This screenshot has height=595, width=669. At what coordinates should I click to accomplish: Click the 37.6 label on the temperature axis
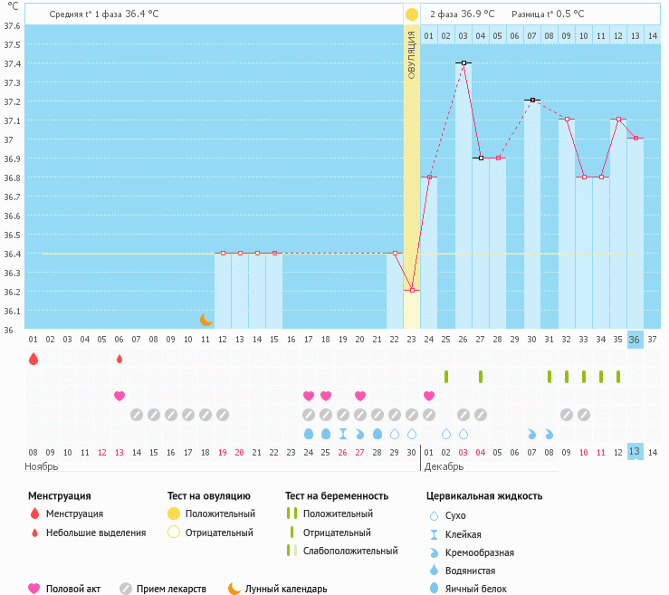tap(12, 26)
